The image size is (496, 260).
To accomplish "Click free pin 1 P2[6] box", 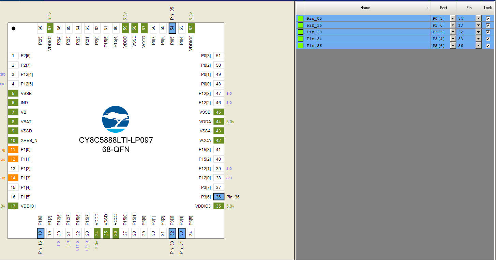I will pos(13,56).
